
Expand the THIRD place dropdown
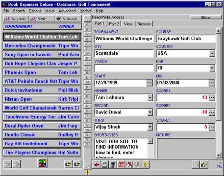[x=150, y=127]
